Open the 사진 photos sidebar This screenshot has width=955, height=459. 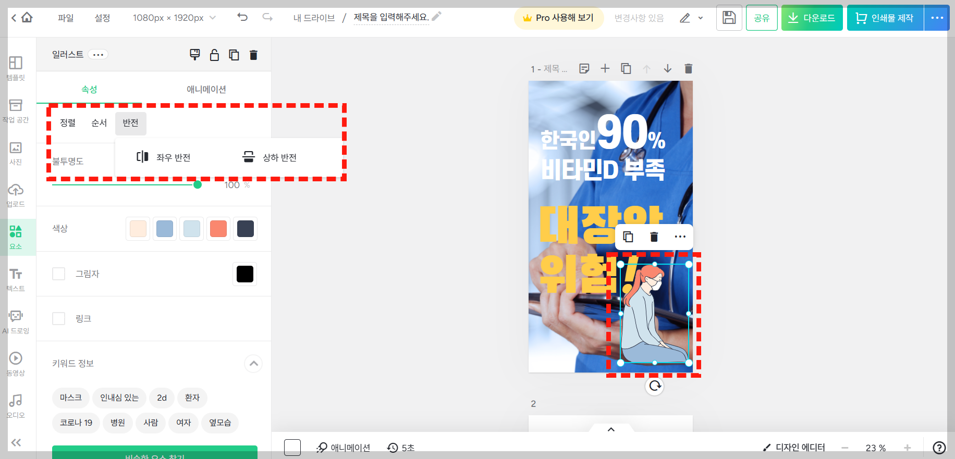pyautogui.click(x=16, y=153)
